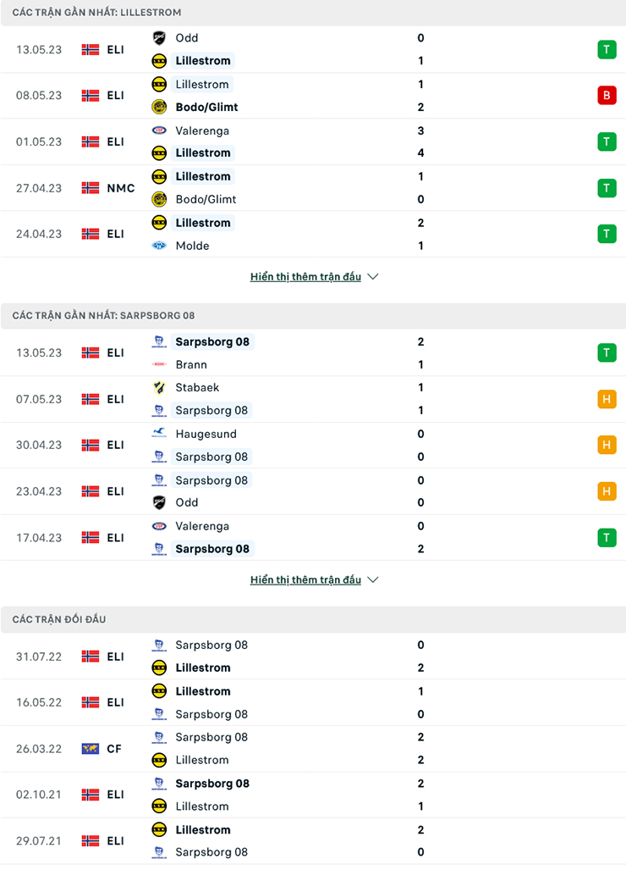
Task: Toggle the green T result badge for Odd vs Lillestrom
Action: [x=607, y=49]
